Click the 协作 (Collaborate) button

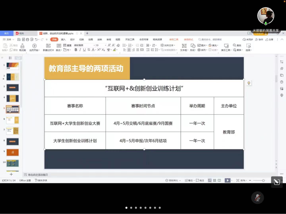click(x=259, y=39)
